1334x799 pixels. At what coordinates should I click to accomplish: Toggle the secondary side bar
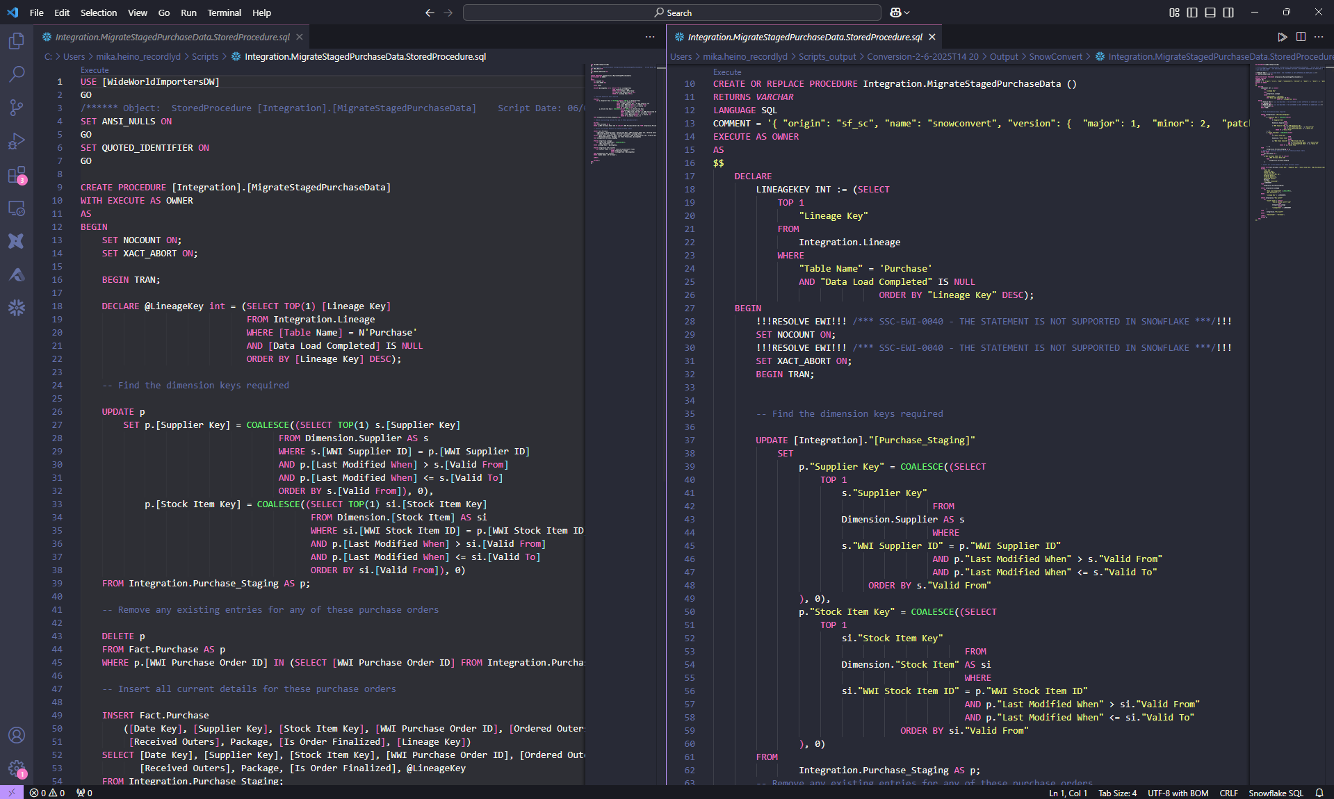[x=1228, y=13]
